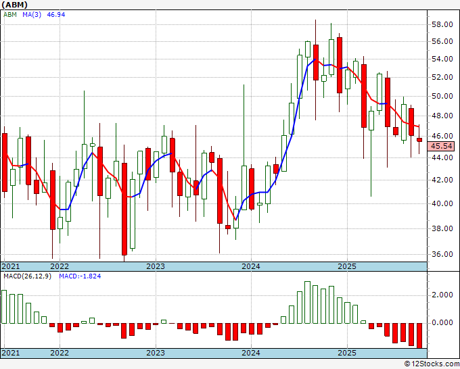Click the 2023 label on price timeline
This screenshot has height=369, width=460.
coord(156,266)
